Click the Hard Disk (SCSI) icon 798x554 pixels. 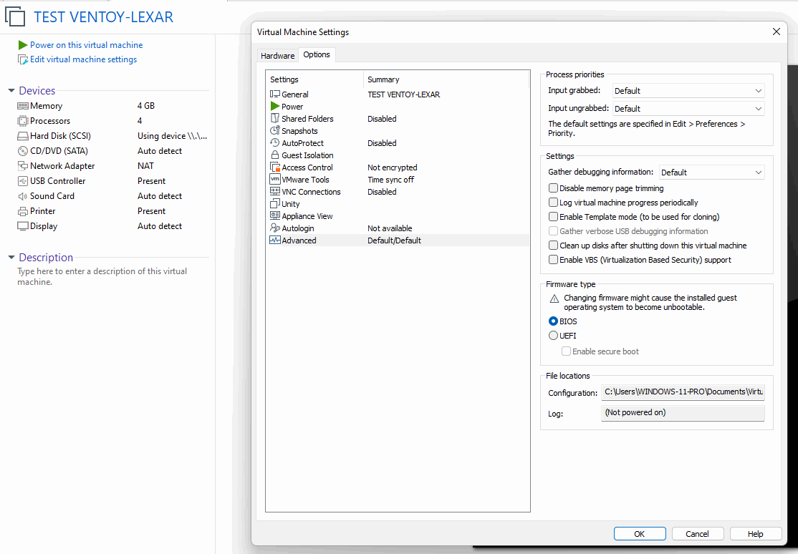point(22,136)
